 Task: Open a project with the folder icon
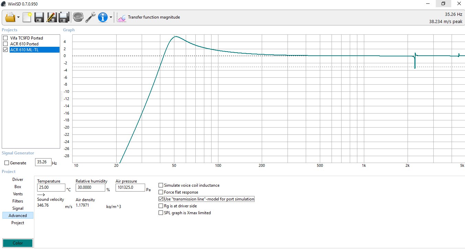click(10, 17)
